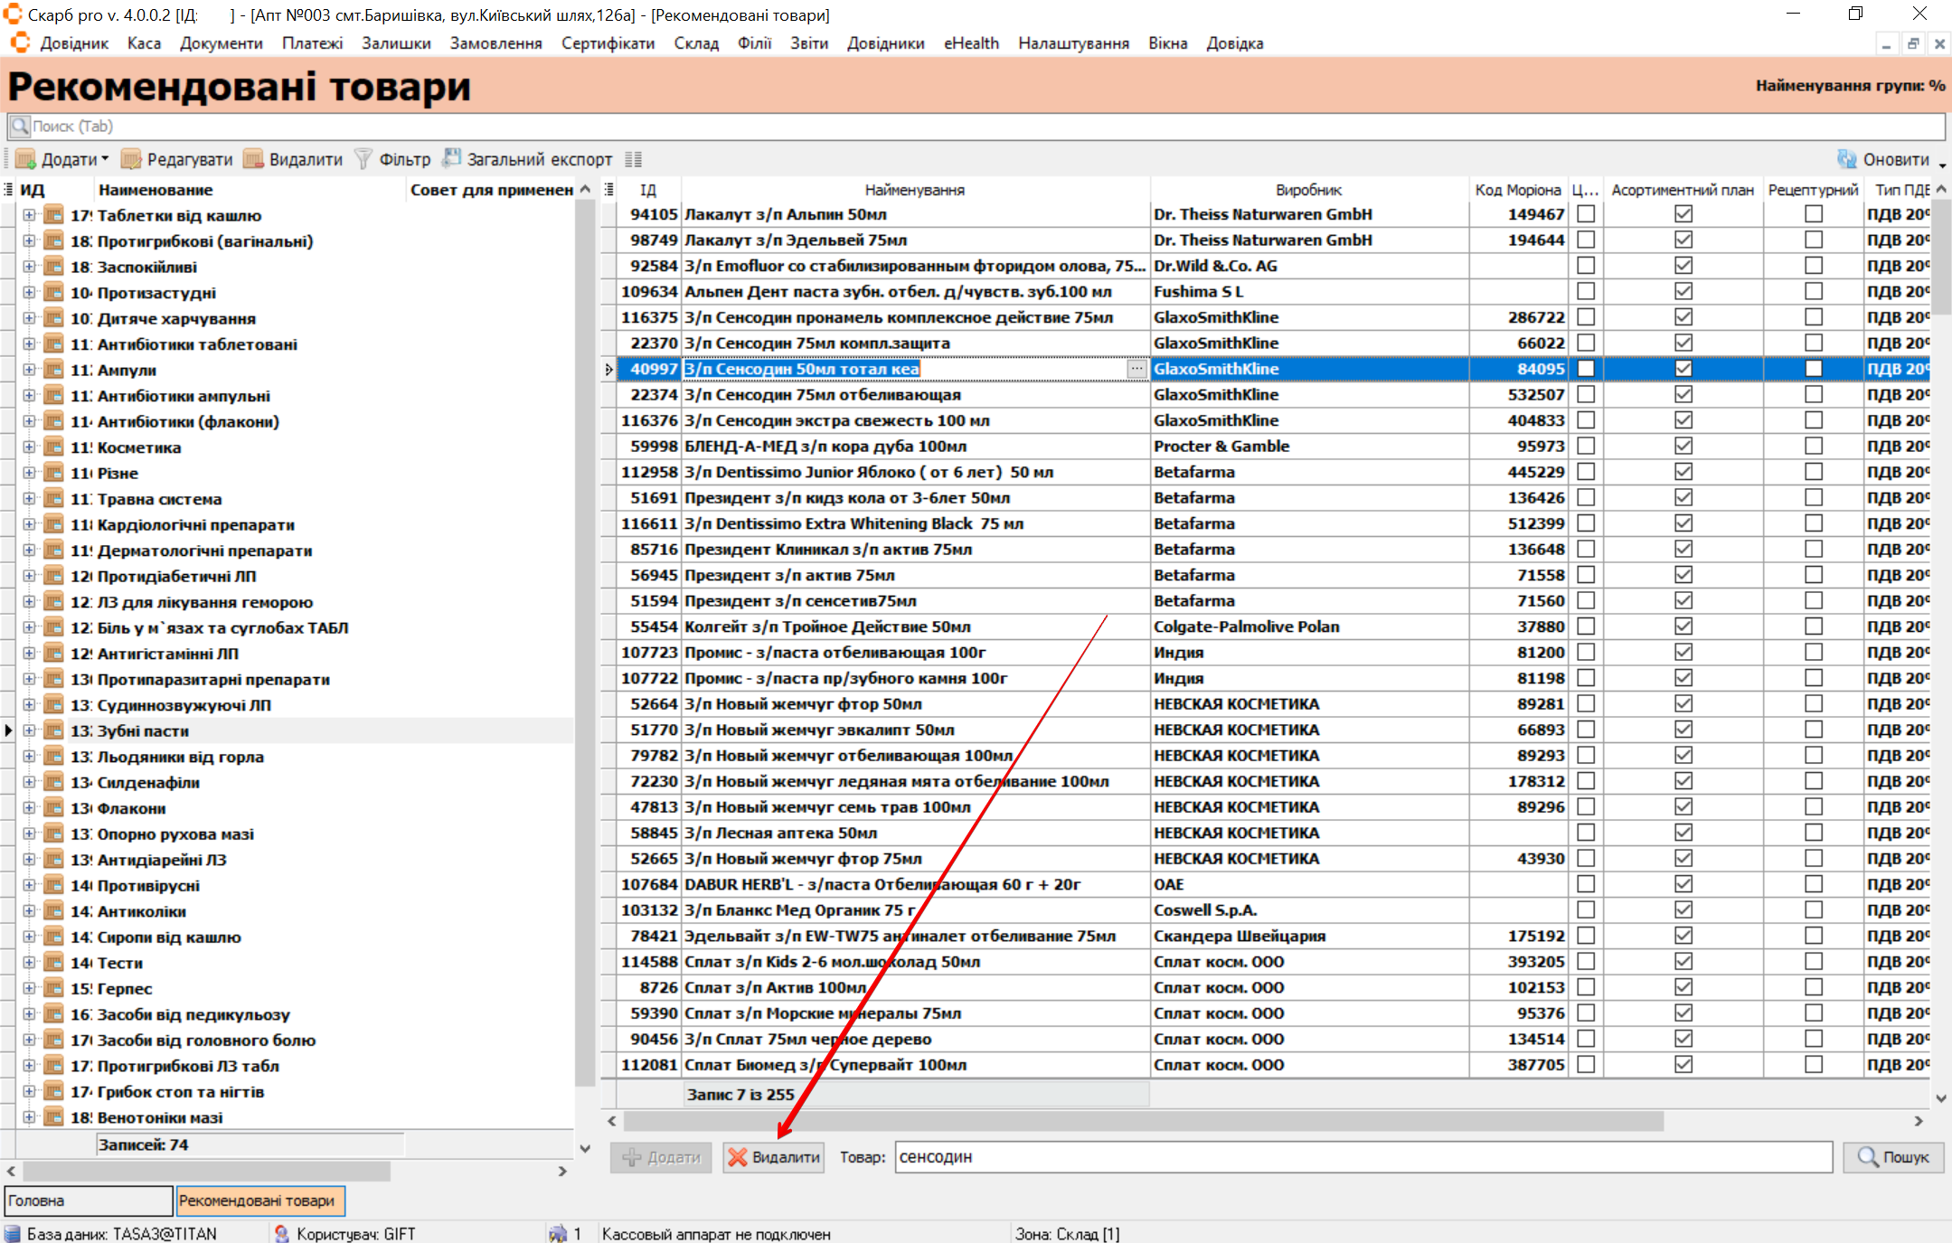Open the Додати dropdown arrow
This screenshot has width=1952, height=1243.
pos(105,159)
